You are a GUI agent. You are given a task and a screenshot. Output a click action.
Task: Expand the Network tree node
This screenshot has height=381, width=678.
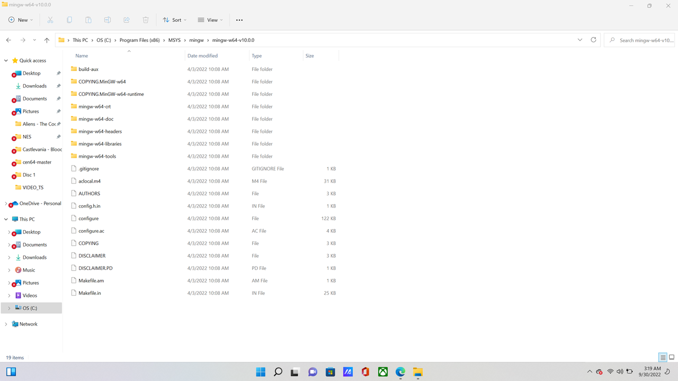[x=6, y=324]
